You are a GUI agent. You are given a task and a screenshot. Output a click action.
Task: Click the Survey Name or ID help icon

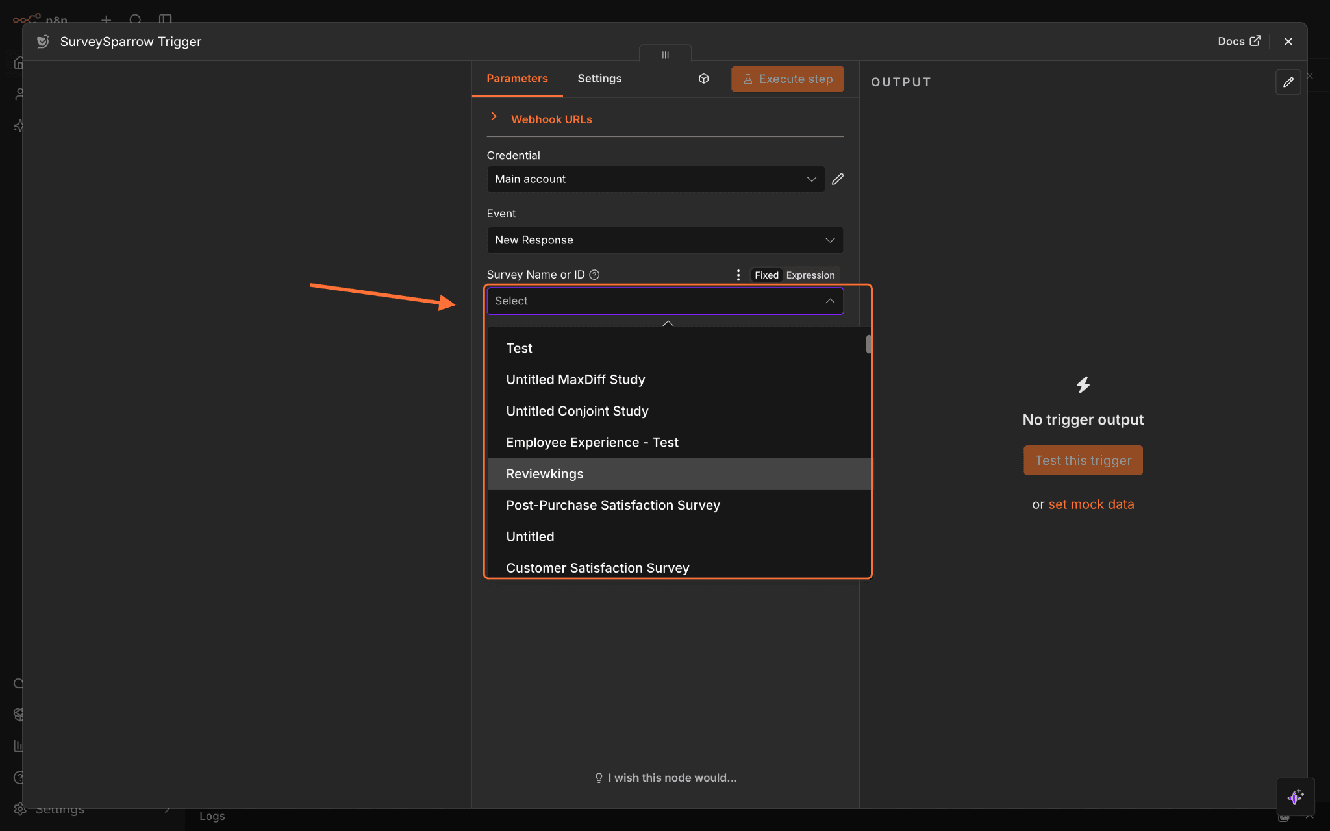pos(594,275)
